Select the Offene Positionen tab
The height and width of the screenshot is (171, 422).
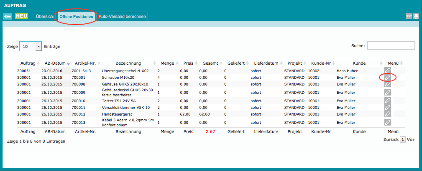(x=76, y=16)
